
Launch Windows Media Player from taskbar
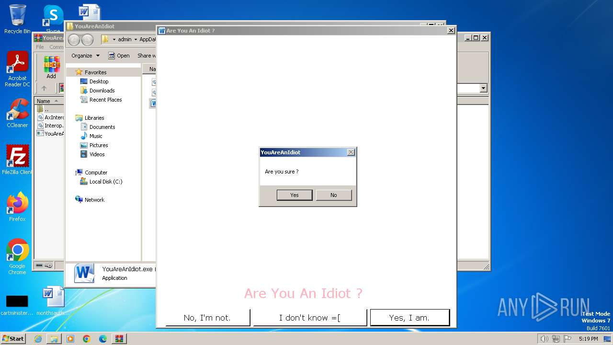tap(70, 339)
